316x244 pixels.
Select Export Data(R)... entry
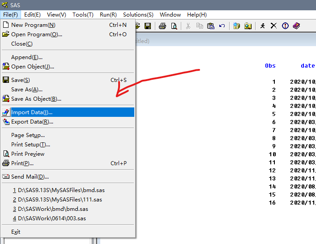(x=68, y=122)
